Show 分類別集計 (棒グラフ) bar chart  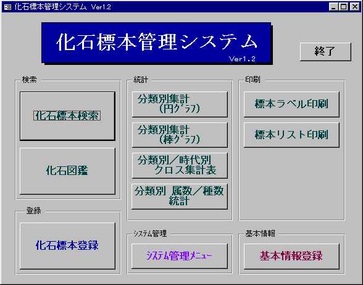point(180,135)
